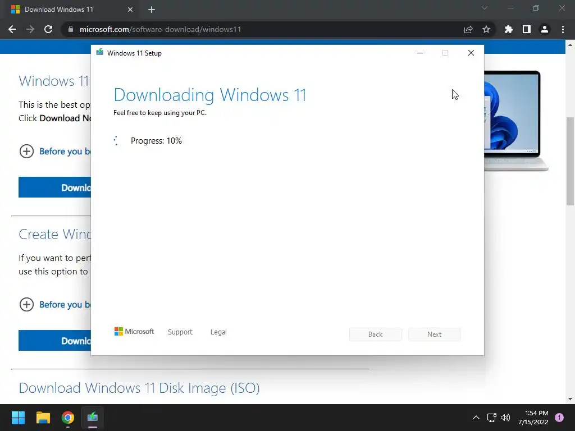Share this page using the share icon
Viewport: 575px width, 431px height.
pyautogui.click(x=468, y=29)
